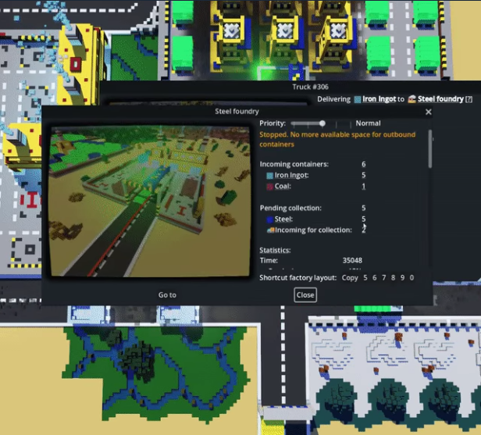Click the blue Steel resource icon
The height and width of the screenshot is (435, 481).
point(269,220)
